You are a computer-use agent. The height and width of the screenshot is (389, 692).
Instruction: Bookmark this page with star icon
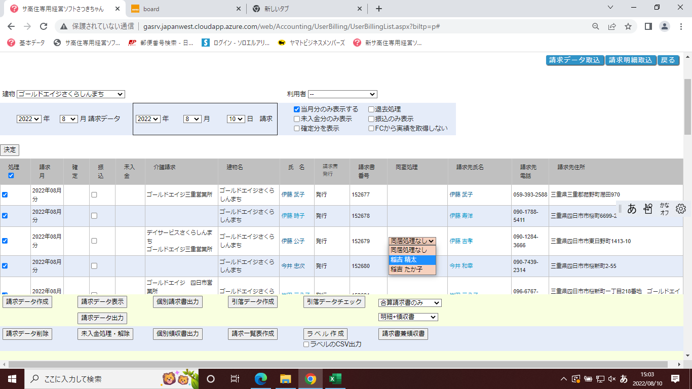pos(628,26)
